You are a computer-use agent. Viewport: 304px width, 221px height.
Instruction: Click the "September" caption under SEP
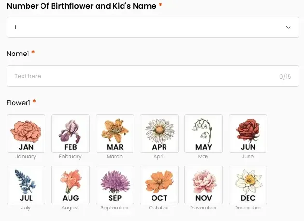coord(115,208)
